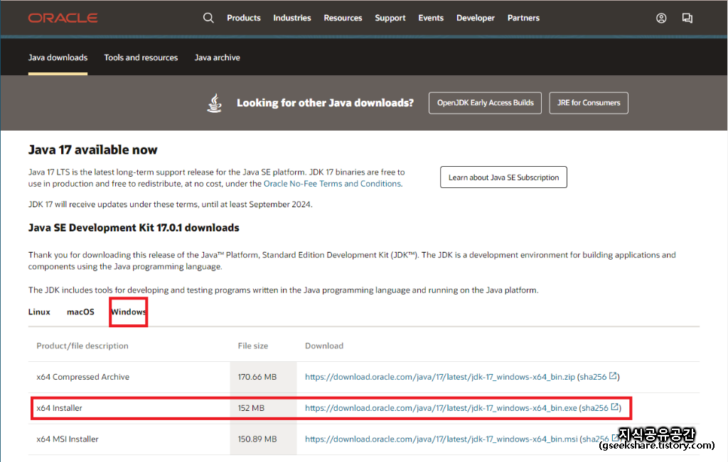Open sha256 link for exe installer
The image size is (728, 462).
click(x=595, y=408)
